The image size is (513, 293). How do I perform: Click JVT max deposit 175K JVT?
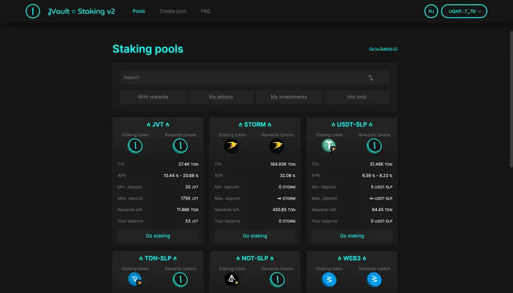coord(190,198)
